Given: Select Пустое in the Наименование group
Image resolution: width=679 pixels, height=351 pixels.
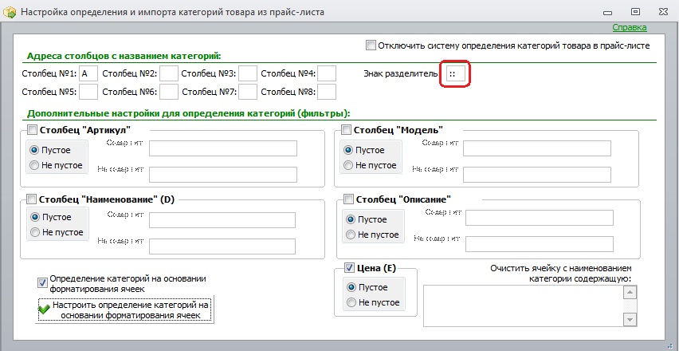Looking at the screenshot, I should click(x=34, y=217).
